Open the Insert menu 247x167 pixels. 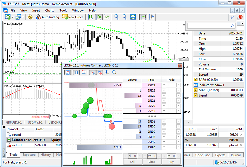[x=36, y=11]
